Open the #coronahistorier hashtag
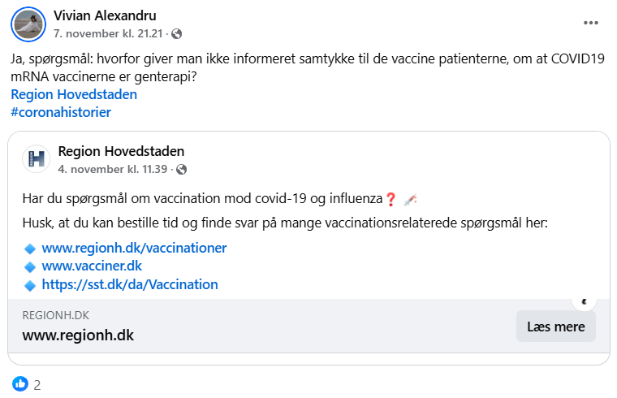This screenshot has height=398, width=617. pyautogui.click(x=61, y=113)
